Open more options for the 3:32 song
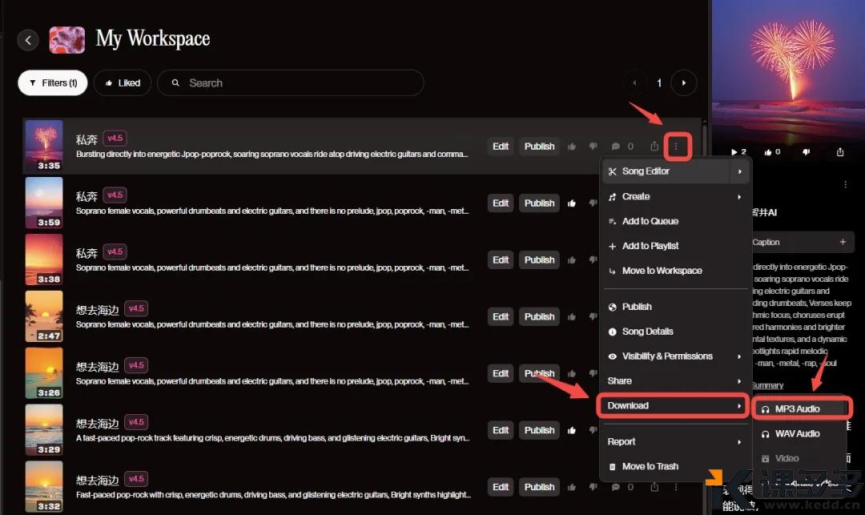Screen dimensions: 865x515 point(677,487)
